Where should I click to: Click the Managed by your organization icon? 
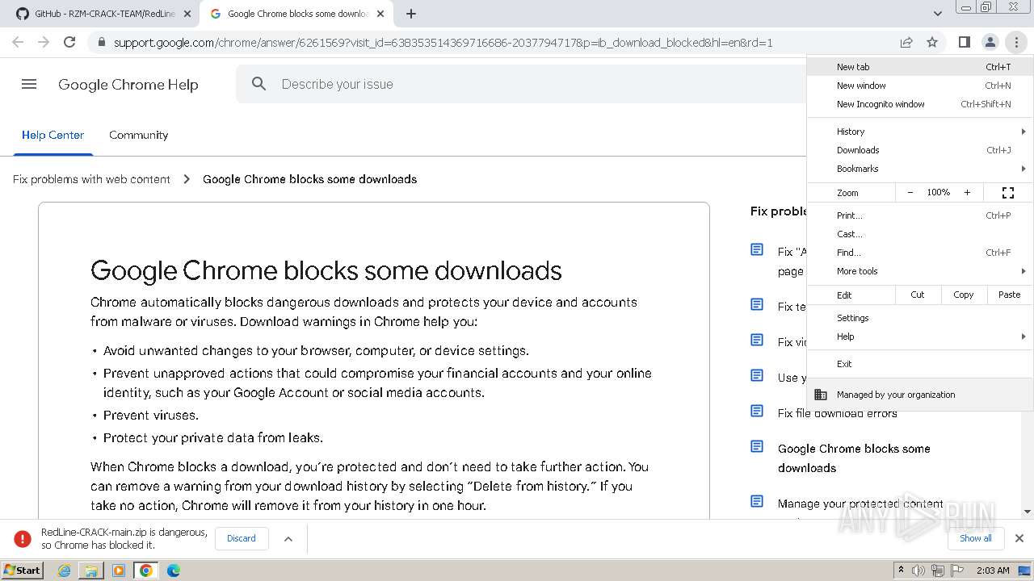pyautogui.click(x=821, y=395)
